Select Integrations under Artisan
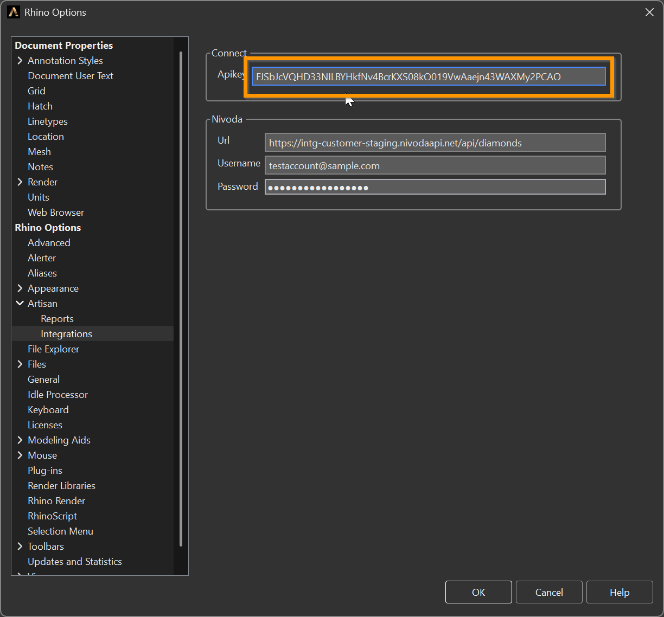The width and height of the screenshot is (664, 617). 66,334
